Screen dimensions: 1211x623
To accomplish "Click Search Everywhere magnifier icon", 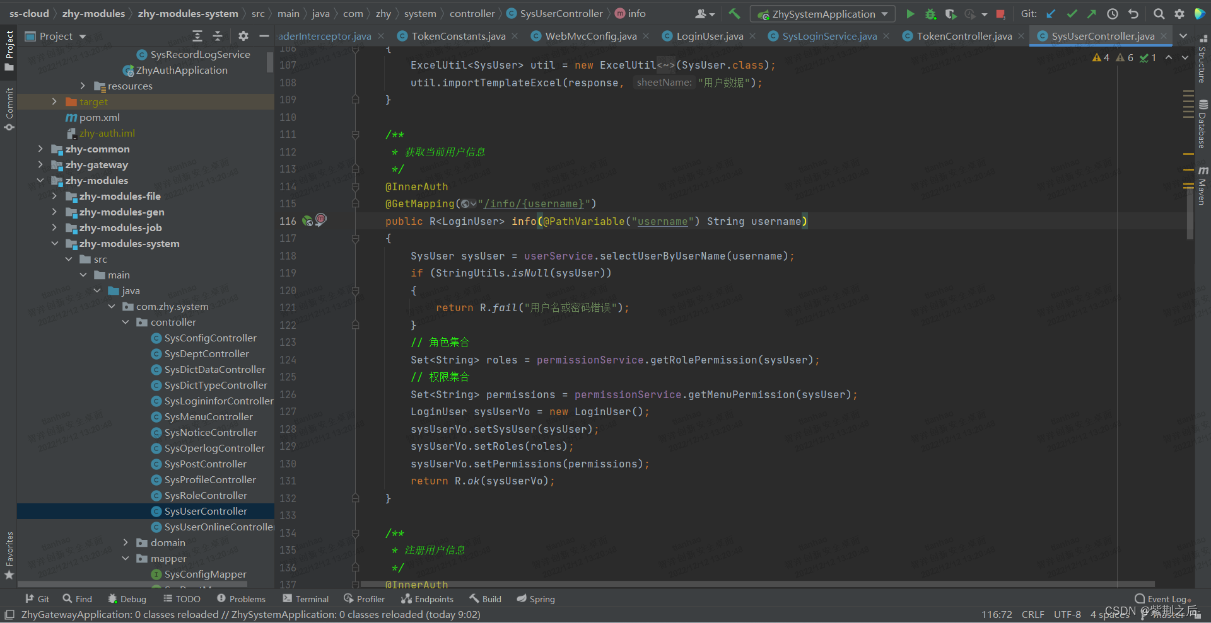I will 1159,14.
